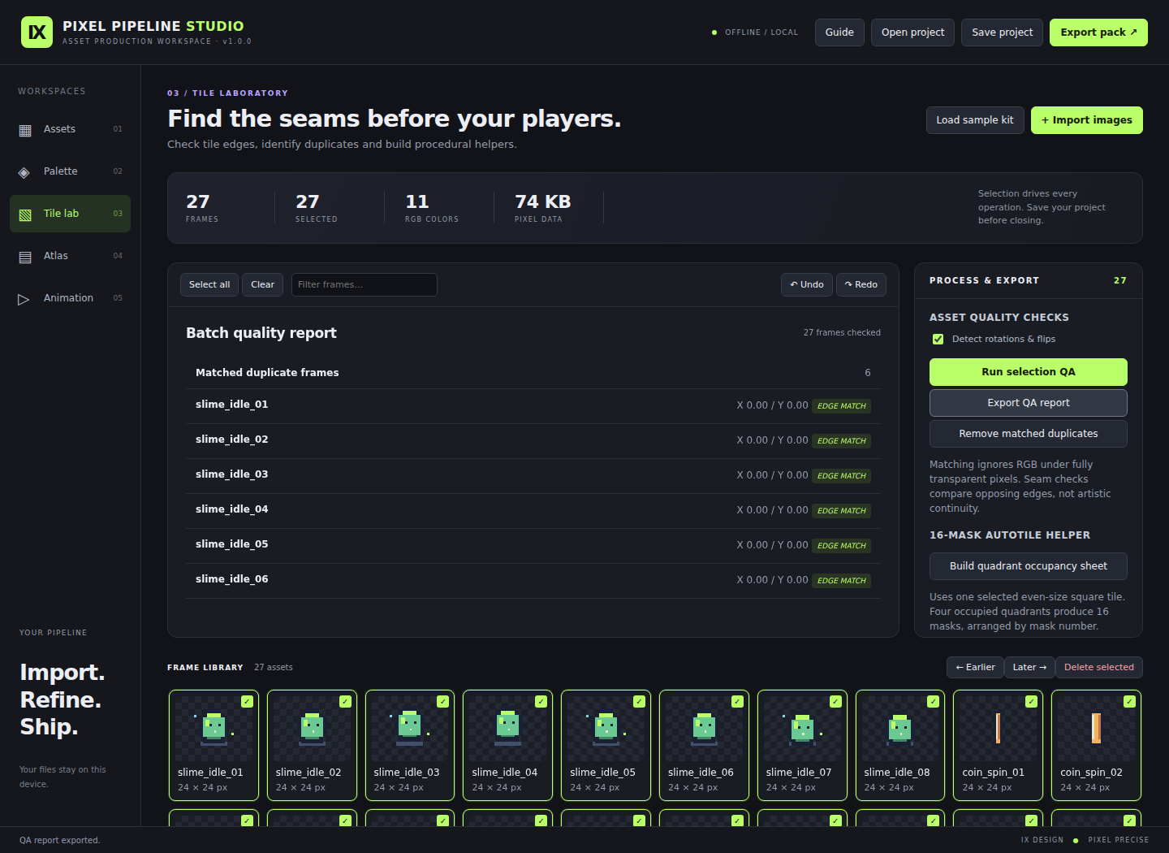Viewport: 1169px width, 853px height.
Task: Focus the Filter frames input
Action: tap(365, 284)
